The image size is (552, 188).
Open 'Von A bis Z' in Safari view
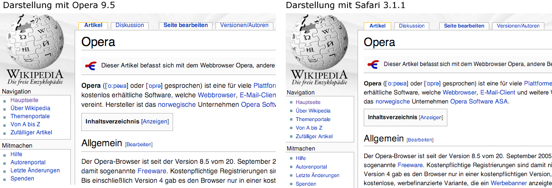309,128
